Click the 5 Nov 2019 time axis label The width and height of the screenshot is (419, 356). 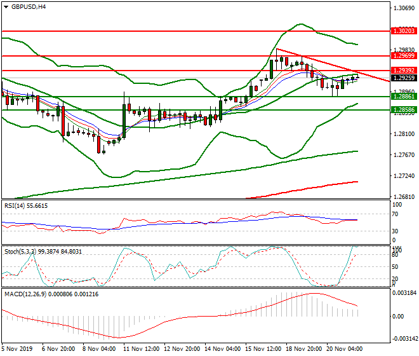tap(17, 349)
